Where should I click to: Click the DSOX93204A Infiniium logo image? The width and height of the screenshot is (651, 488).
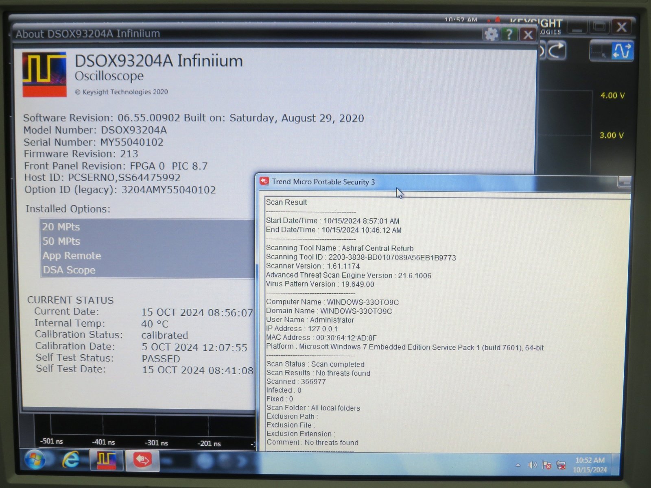click(x=44, y=74)
